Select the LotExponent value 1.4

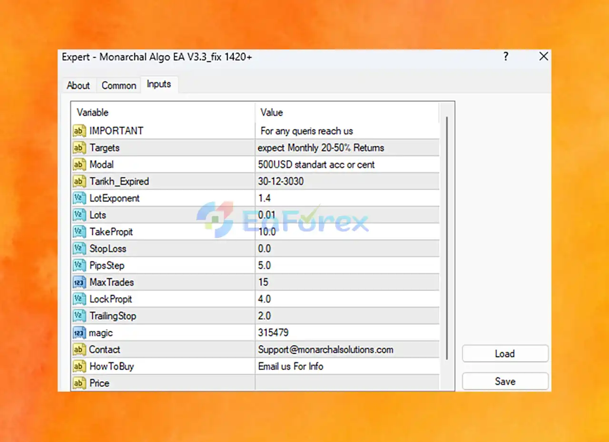tap(265, 198)
